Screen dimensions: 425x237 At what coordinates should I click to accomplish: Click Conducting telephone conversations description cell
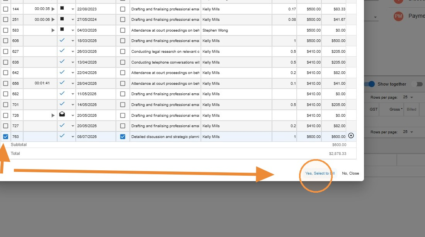pos(165,62)
